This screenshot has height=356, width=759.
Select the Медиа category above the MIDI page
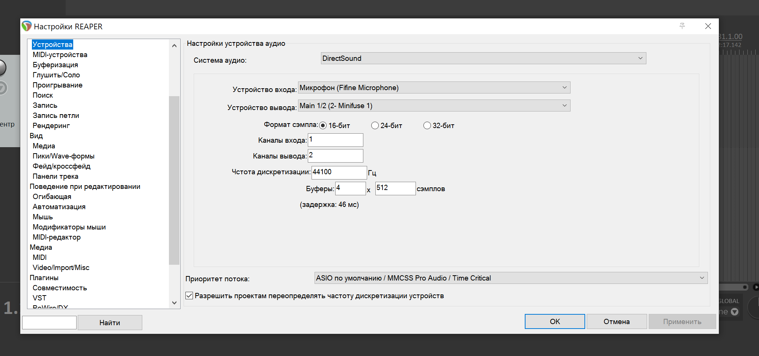coord(41,247)
